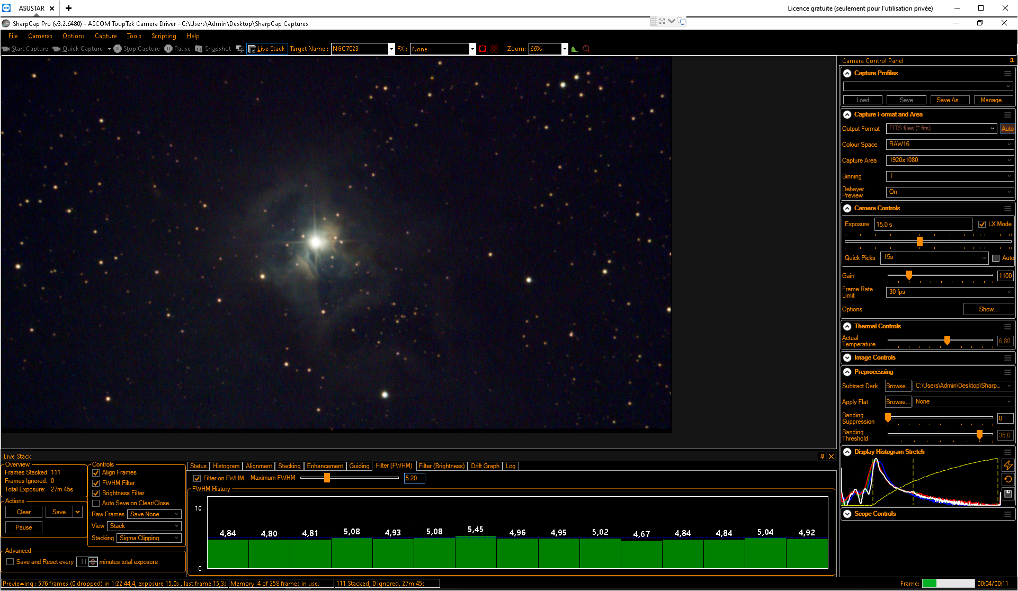Click the auto-stretch lightning bolt icon
Image resolution: width=1018 pixels, height=591 pixels.
click(x=1008, y=465)
